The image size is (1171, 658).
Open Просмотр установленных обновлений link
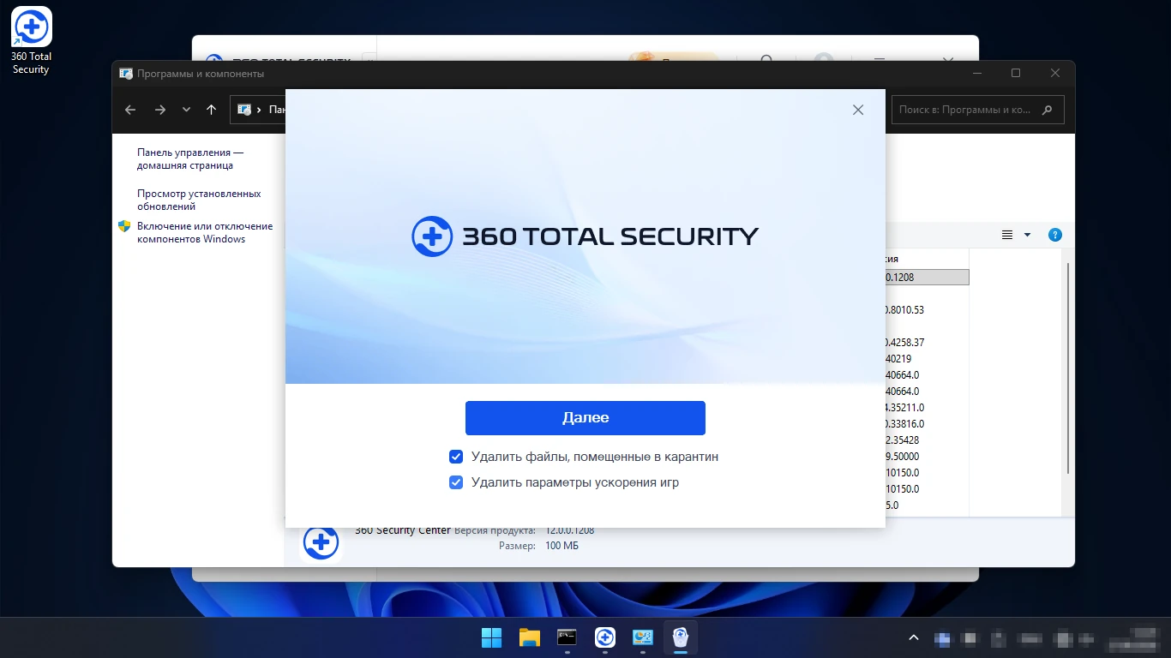tap(199, 200)
